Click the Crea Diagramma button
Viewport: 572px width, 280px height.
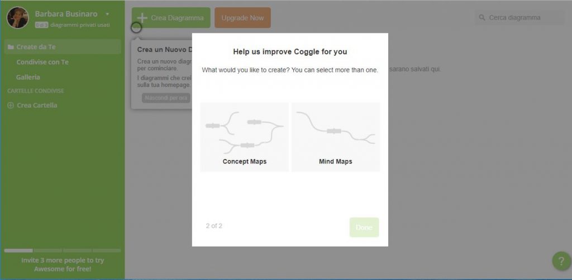(x=171, y=17)
